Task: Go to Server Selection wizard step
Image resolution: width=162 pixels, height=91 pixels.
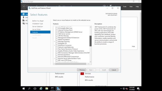Action: pyautogui.click(x=37, y=27)
